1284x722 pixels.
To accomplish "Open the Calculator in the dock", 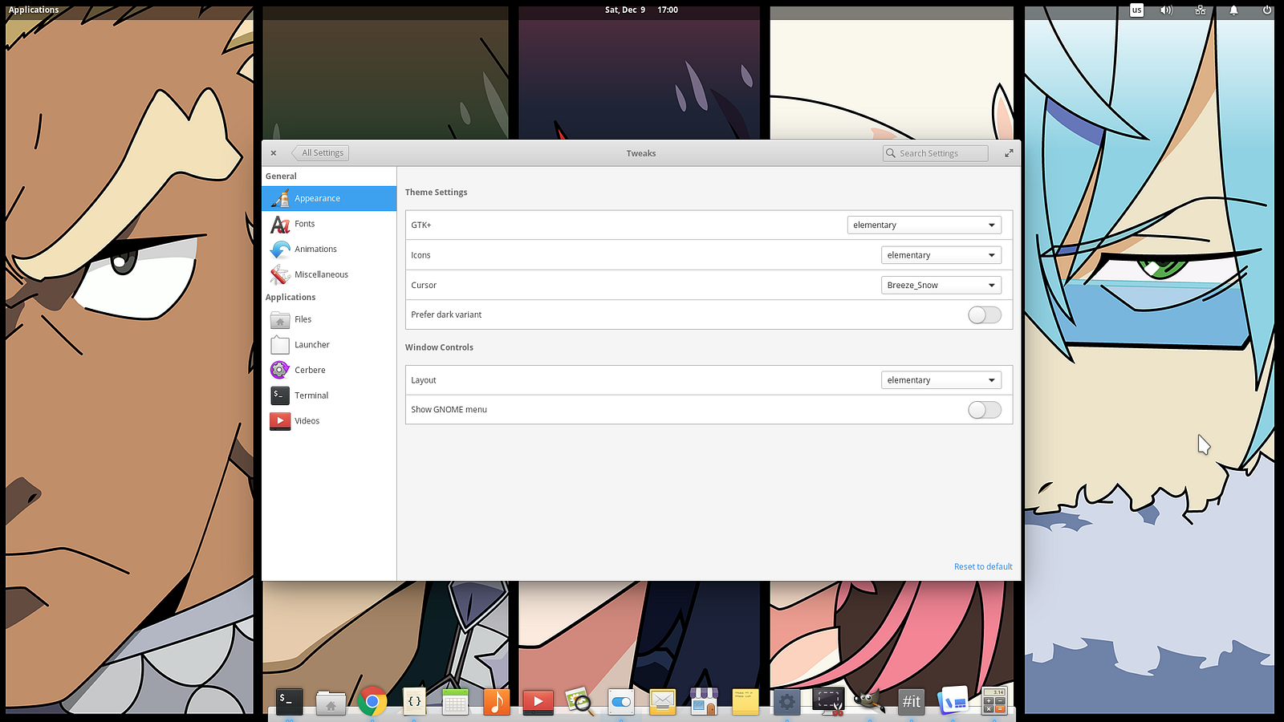I will 994,702.
